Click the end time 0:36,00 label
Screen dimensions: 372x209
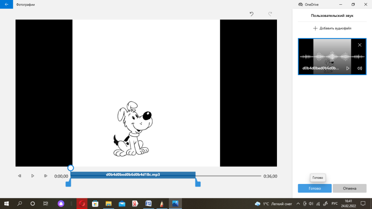tap(270, 176)
